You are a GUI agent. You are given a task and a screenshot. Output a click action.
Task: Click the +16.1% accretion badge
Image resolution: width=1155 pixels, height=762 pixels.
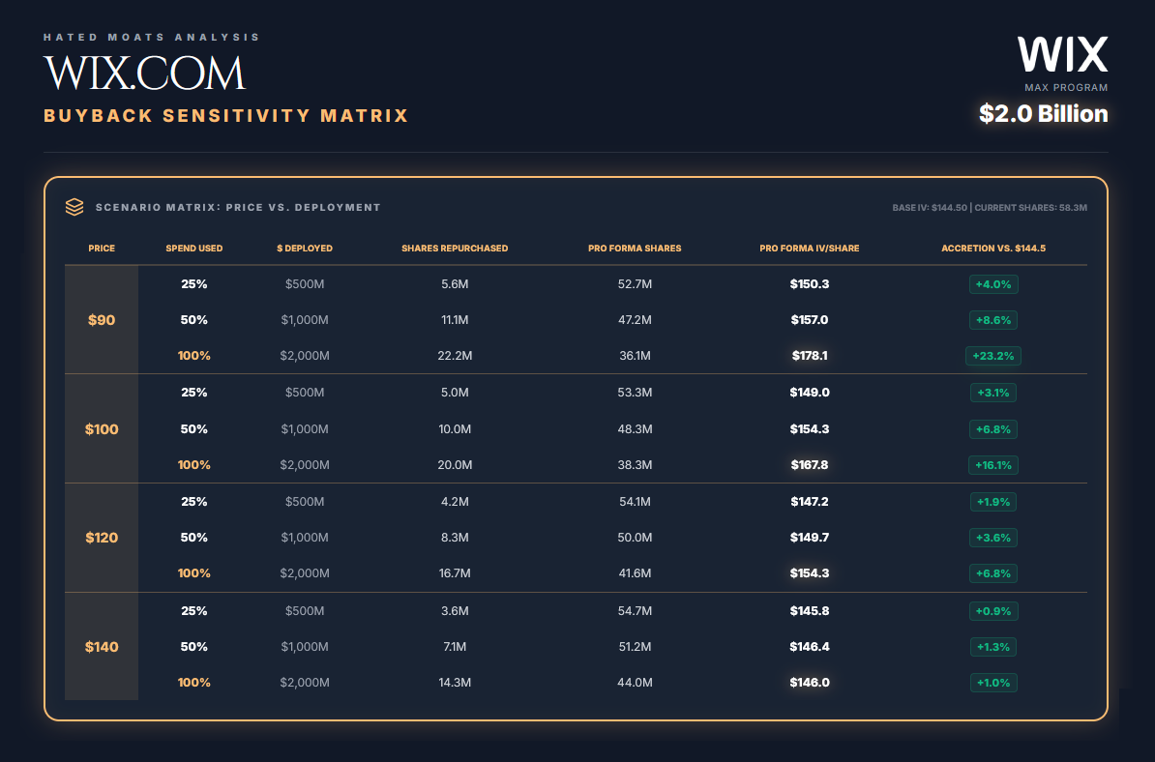(x=992, y=465)
